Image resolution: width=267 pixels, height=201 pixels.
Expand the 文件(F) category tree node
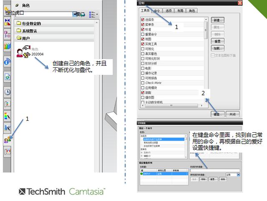point(141,152)
